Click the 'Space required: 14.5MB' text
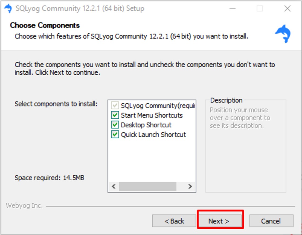Viewport: 302px width, 235px height. click(x=49, y=178)
